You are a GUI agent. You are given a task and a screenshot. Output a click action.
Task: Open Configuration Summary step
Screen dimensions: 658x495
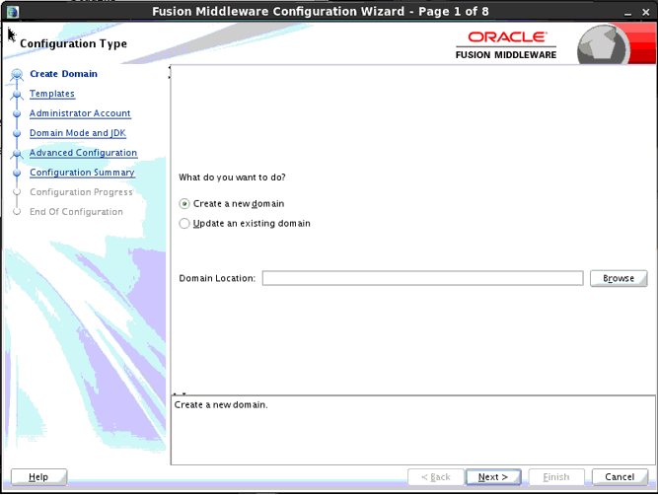coord(82,173)
